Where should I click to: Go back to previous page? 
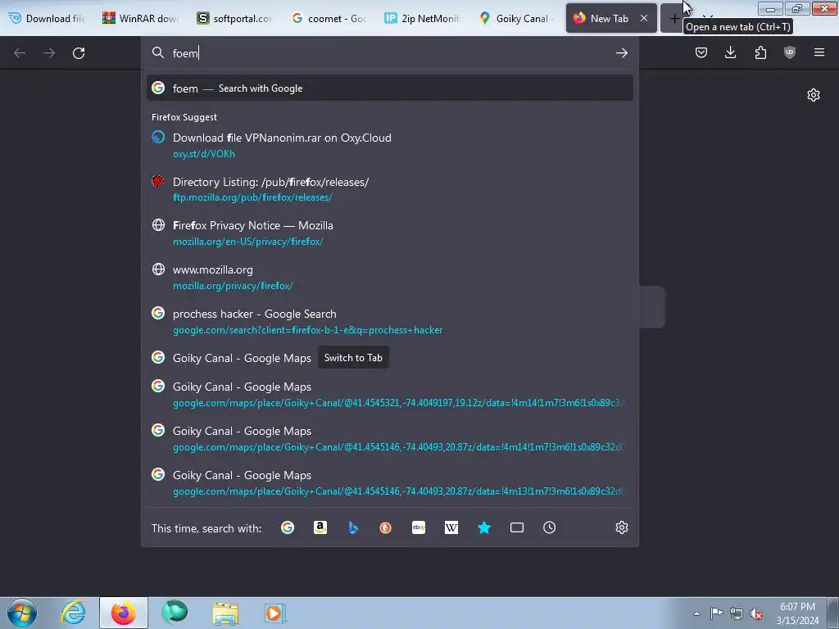coord(20,53)
